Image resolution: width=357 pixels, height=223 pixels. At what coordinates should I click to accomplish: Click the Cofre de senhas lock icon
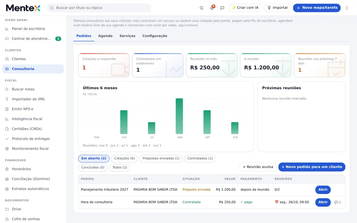pyautogui.click(x=7, y=219)
